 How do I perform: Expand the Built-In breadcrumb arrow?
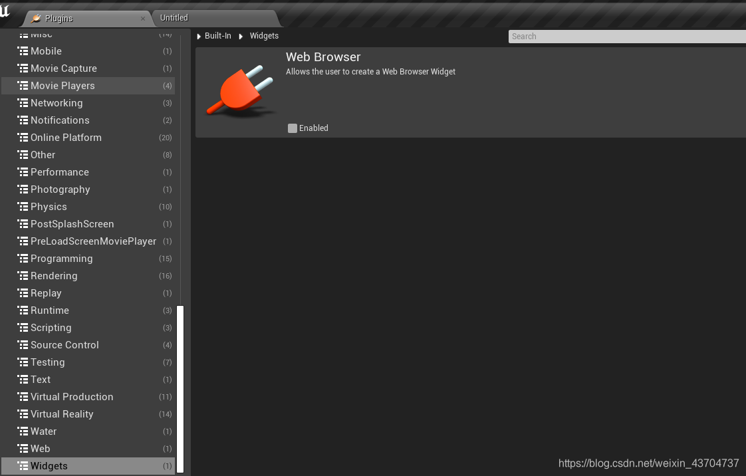pyautogui.click(x=199, y=36)
